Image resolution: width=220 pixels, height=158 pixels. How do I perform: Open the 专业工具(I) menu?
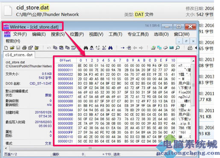pyautogui.click(x=138, y=34)
